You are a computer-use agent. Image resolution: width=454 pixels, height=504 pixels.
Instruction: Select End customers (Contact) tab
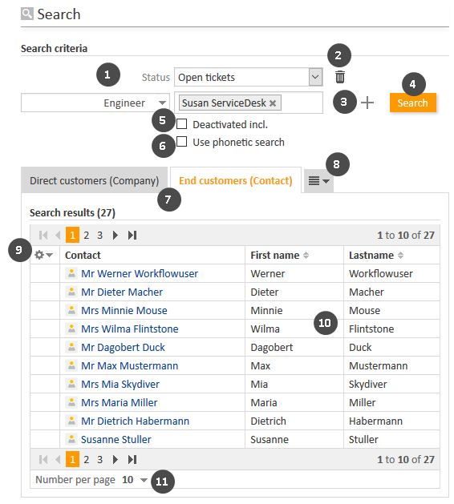click(x=236, y=180)
